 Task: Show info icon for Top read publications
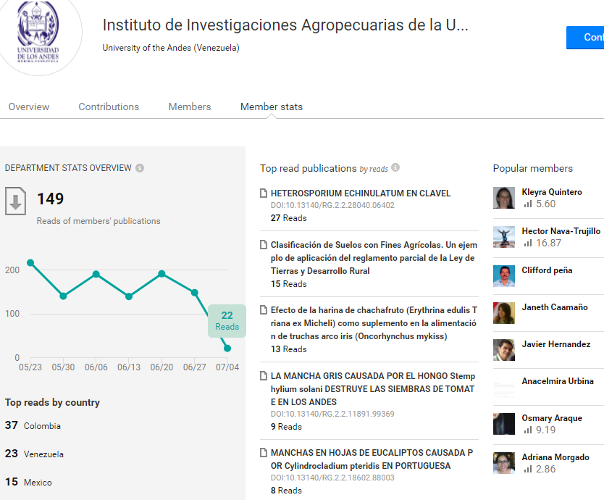tap(395, 167)
